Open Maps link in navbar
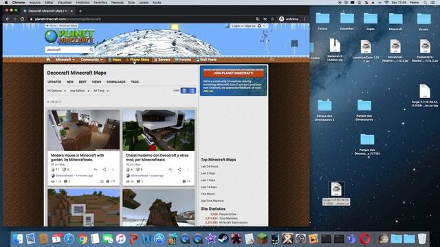Screen dimensions: 440x247 tap(115, 60)
